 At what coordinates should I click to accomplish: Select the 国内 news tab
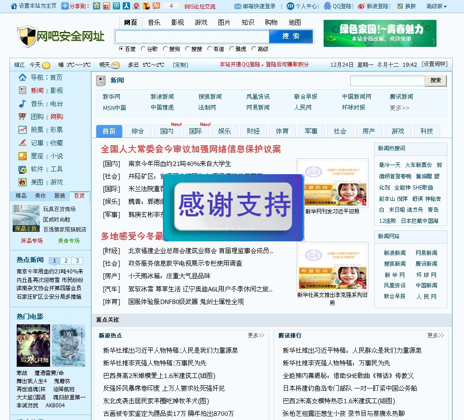167,131
